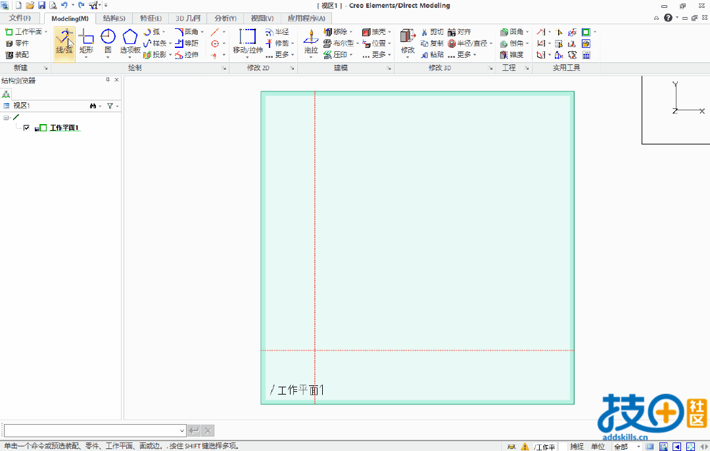Activate the 拖拉 pull tool
The width and height of the screenshot is (710, 451).
pyautogui.click(x=310, y=41)
